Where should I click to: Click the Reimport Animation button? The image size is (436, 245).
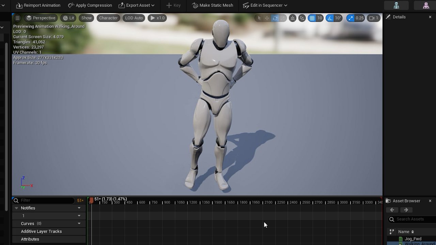click(38, 5)
